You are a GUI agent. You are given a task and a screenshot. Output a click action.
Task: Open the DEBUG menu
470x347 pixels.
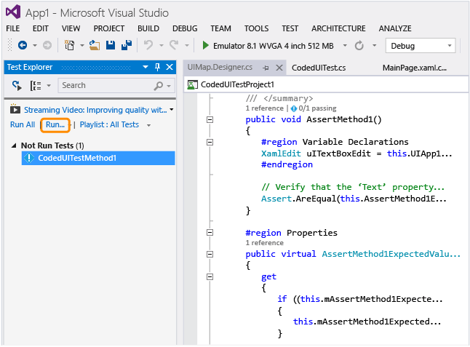click(185, 28)
